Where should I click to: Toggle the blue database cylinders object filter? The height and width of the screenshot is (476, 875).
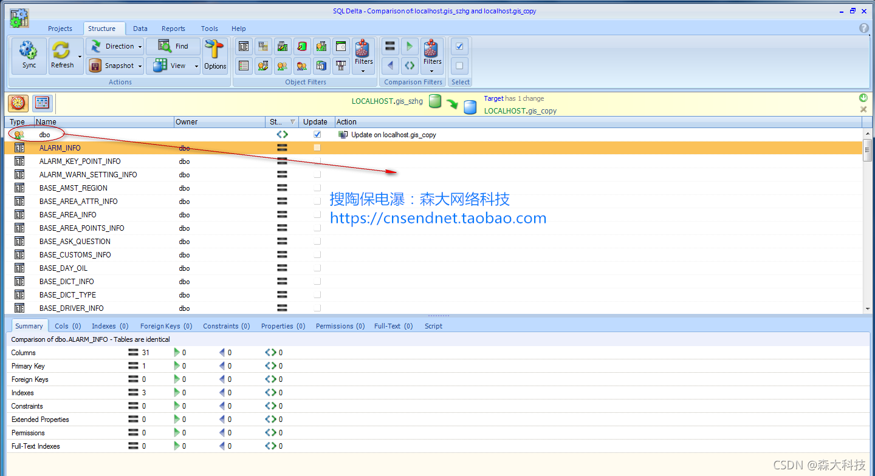[x=321, y=66]
